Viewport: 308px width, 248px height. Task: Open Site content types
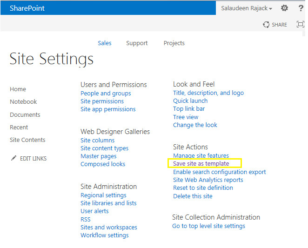[x=105, y=148]
